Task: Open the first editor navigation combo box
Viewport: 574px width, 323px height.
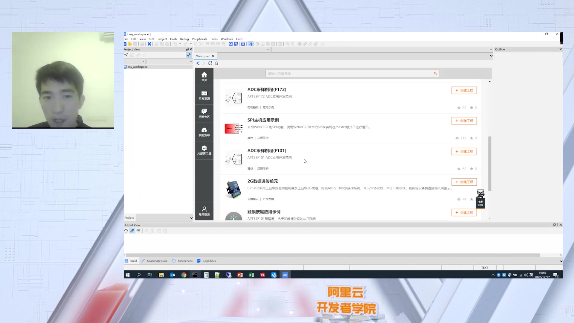Action: click(x=232, y=50)
